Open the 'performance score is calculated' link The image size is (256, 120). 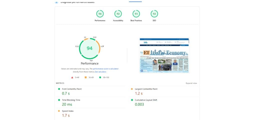click(105, 69)
